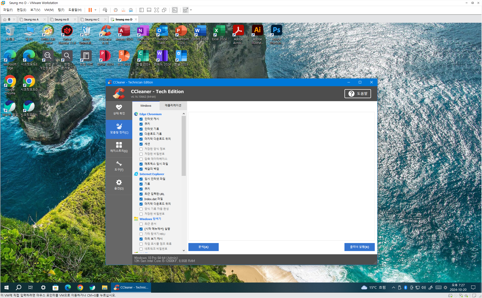Collapse the Windows 탐색기 category

pos(150,219)
